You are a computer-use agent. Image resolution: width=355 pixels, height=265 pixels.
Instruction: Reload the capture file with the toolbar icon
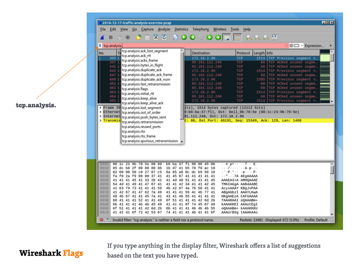click(164, 37)
